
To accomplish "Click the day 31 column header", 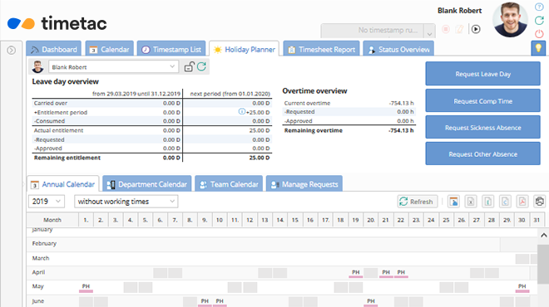I will click(537, 220).
